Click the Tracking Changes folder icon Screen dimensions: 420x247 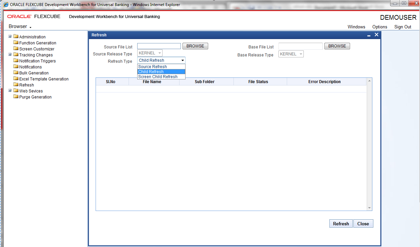[16, 55]
